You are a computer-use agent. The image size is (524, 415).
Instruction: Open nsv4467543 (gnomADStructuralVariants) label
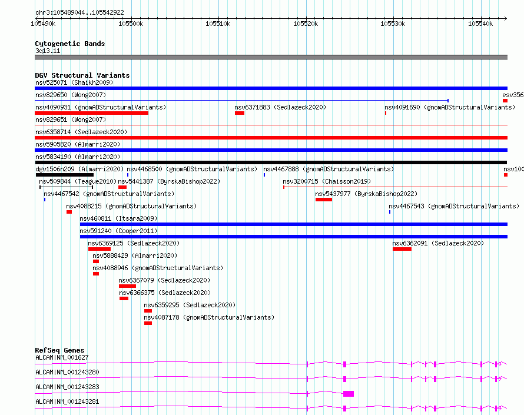pyautogui.click(x=454, y=206)
